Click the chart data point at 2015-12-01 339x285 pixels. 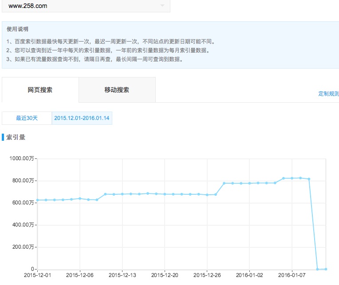coord(38,200)
